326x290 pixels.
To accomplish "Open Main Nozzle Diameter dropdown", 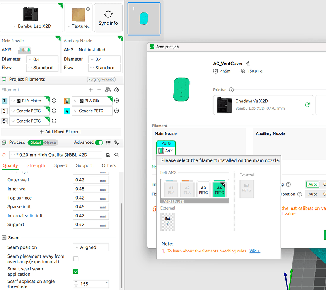I will tap(42, 59).
